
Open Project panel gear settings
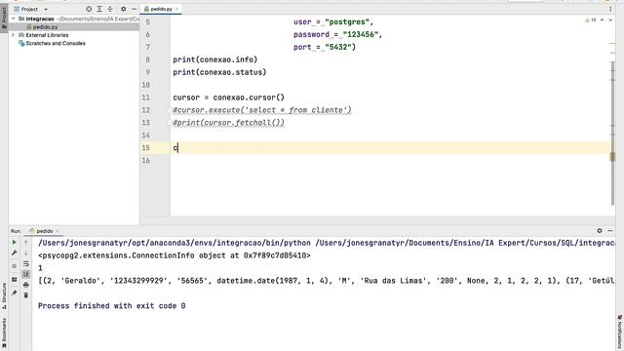[x=124, y=9]
